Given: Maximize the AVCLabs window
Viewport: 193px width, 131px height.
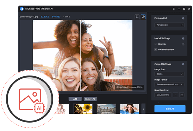Looking at the screenshot, I should pyautogui.click(x=184, y=9).
